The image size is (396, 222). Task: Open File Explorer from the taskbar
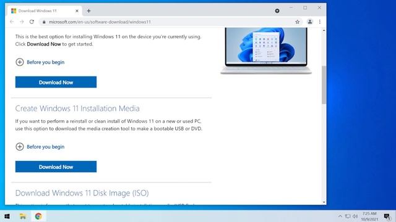tap(23, 216)
